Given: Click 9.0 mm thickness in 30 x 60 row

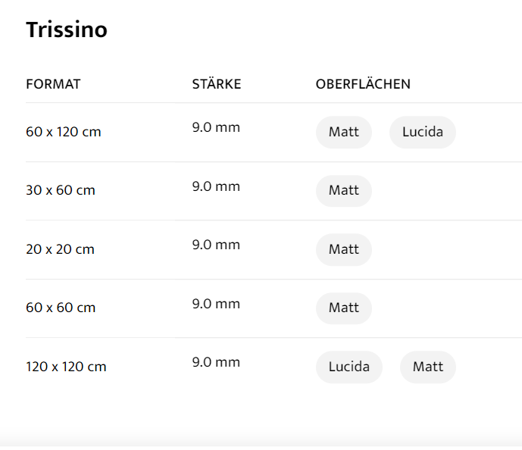Looking at the screenshot, I should pyautogui.click(x=216, y=186).
